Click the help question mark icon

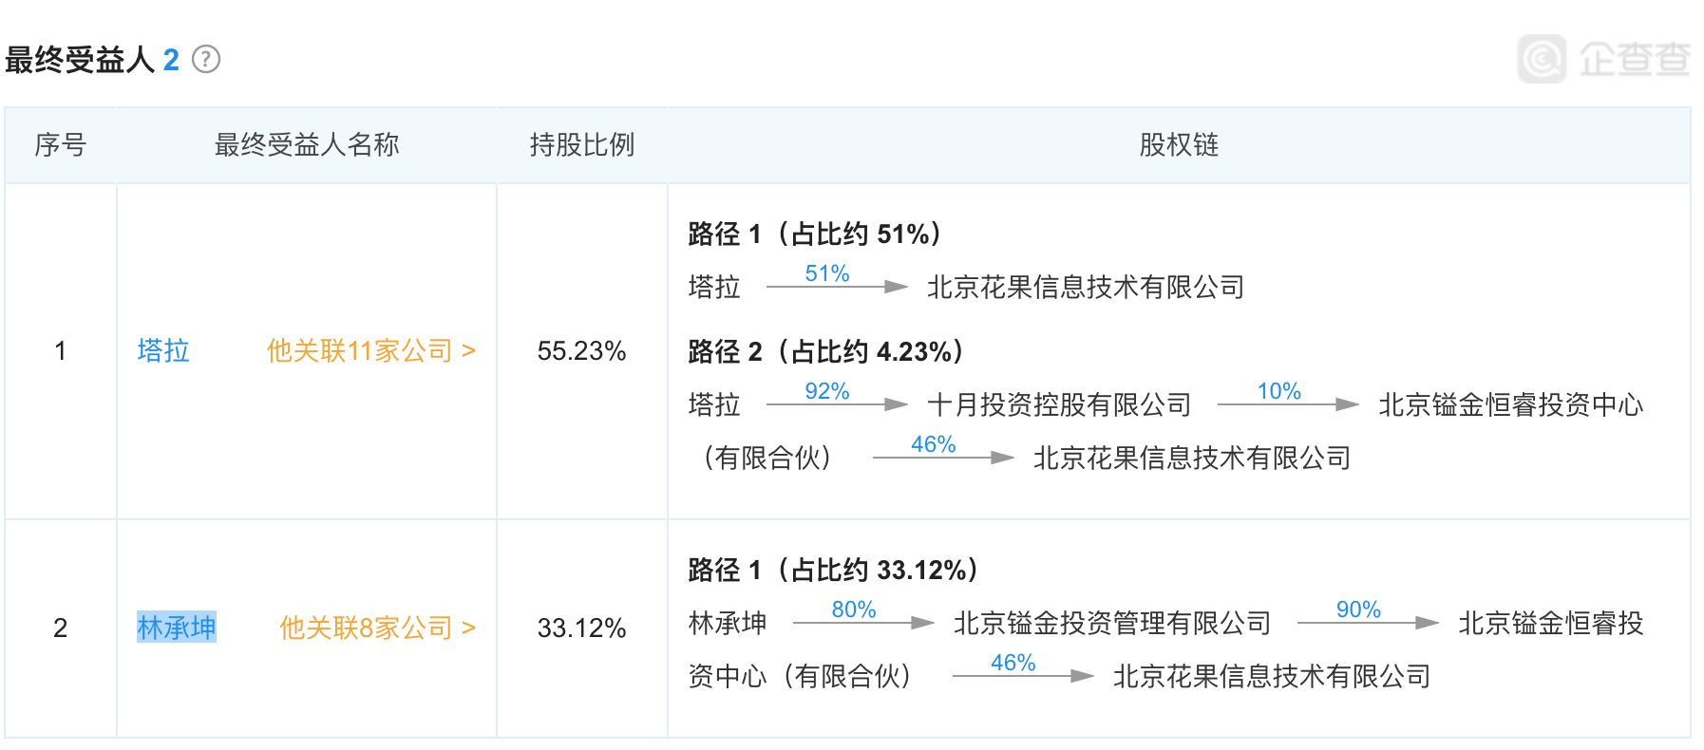tap(206, 60)
